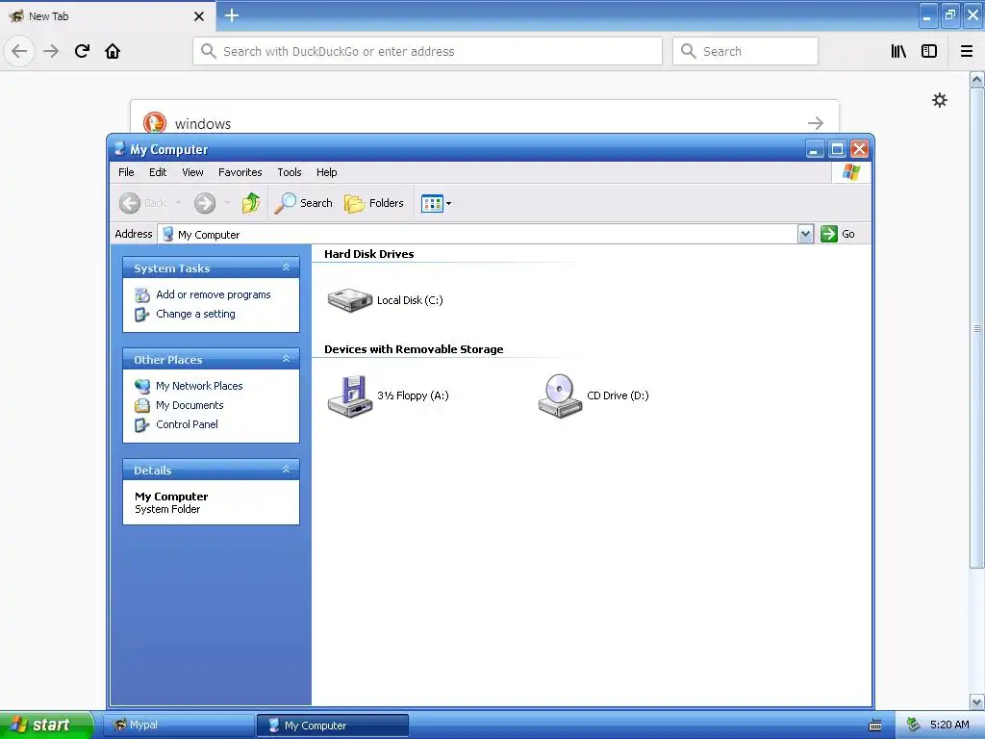Open My Documents link
Screen dimensions: 985x739
tap(189, 405)
